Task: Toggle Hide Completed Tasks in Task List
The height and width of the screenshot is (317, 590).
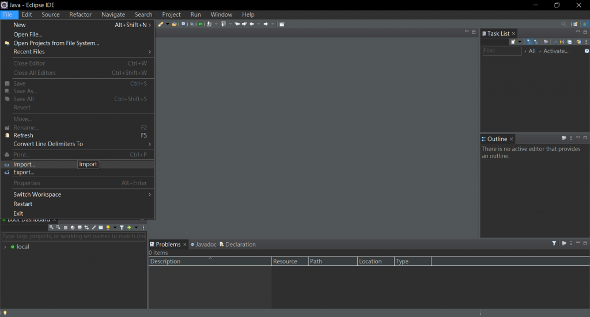Action: coord(555,41)
